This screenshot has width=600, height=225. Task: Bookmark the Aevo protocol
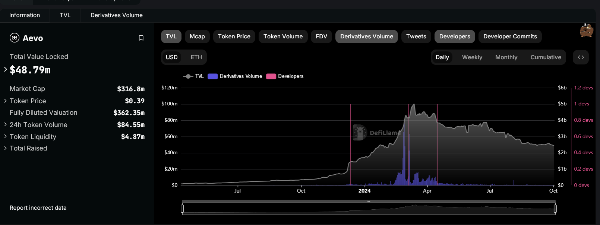coord(141,38)
